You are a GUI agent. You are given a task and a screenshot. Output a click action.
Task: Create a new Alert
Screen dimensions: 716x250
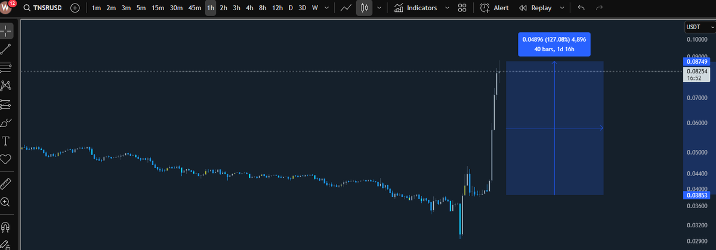coord(495,8)
